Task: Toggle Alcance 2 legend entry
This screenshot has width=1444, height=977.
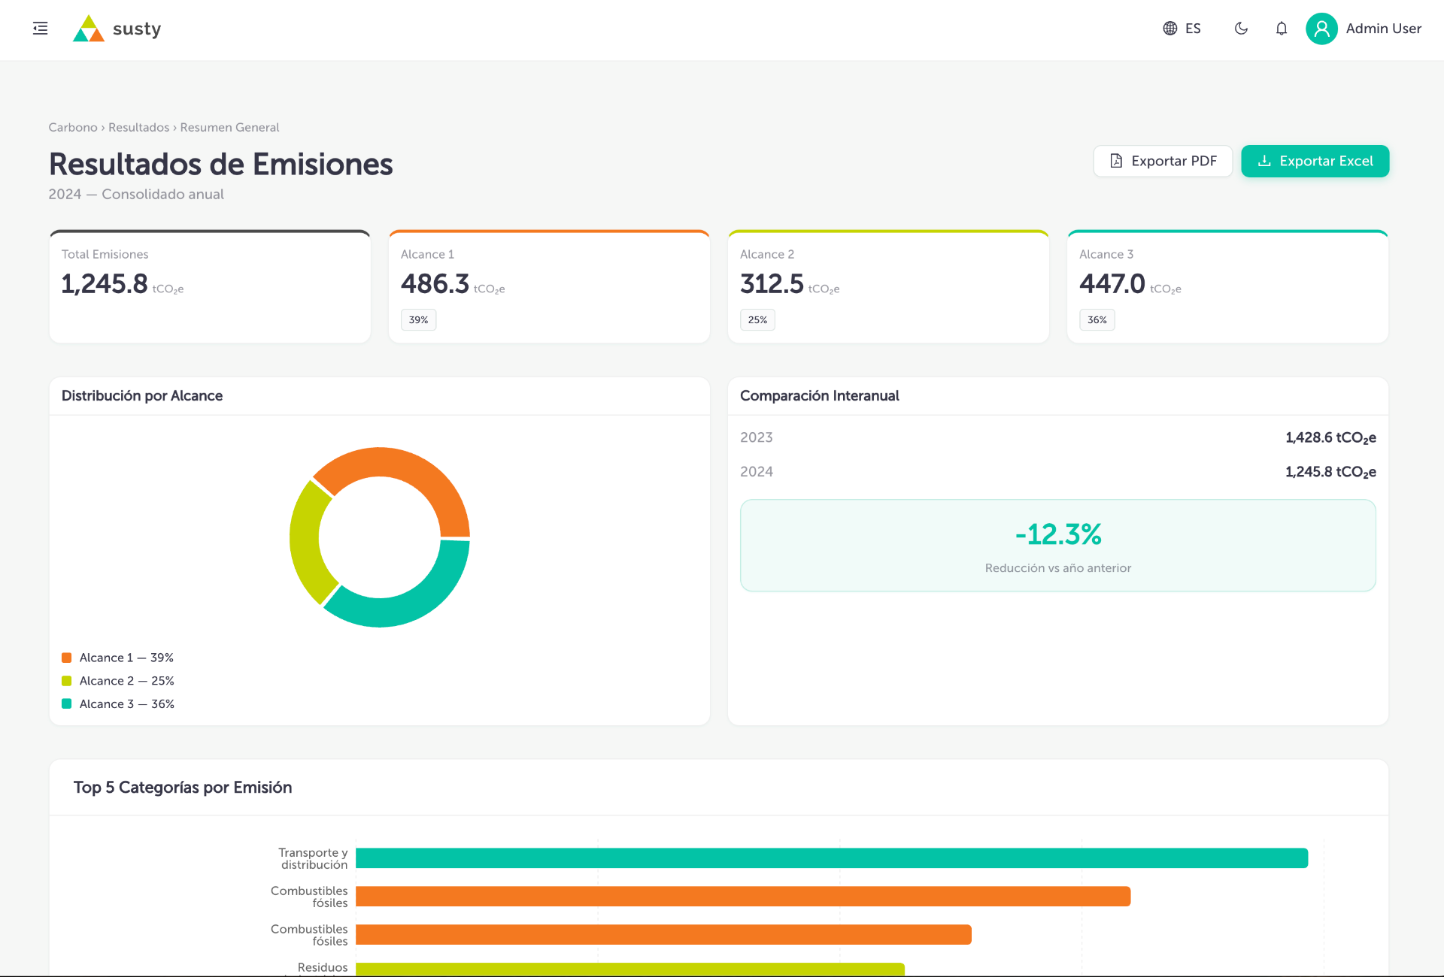Action: point(118,681)
